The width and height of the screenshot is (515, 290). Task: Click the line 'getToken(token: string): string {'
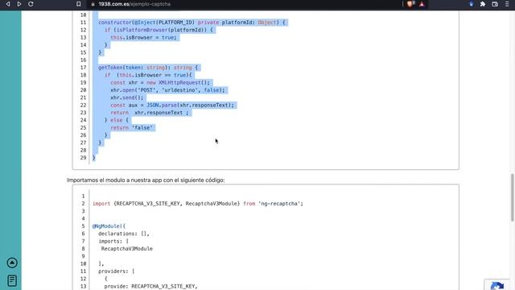tap(148, 68)
